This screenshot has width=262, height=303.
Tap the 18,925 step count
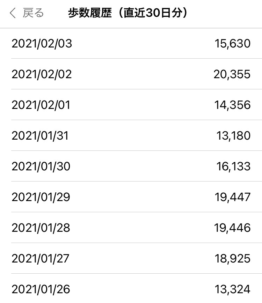(233, 259)
